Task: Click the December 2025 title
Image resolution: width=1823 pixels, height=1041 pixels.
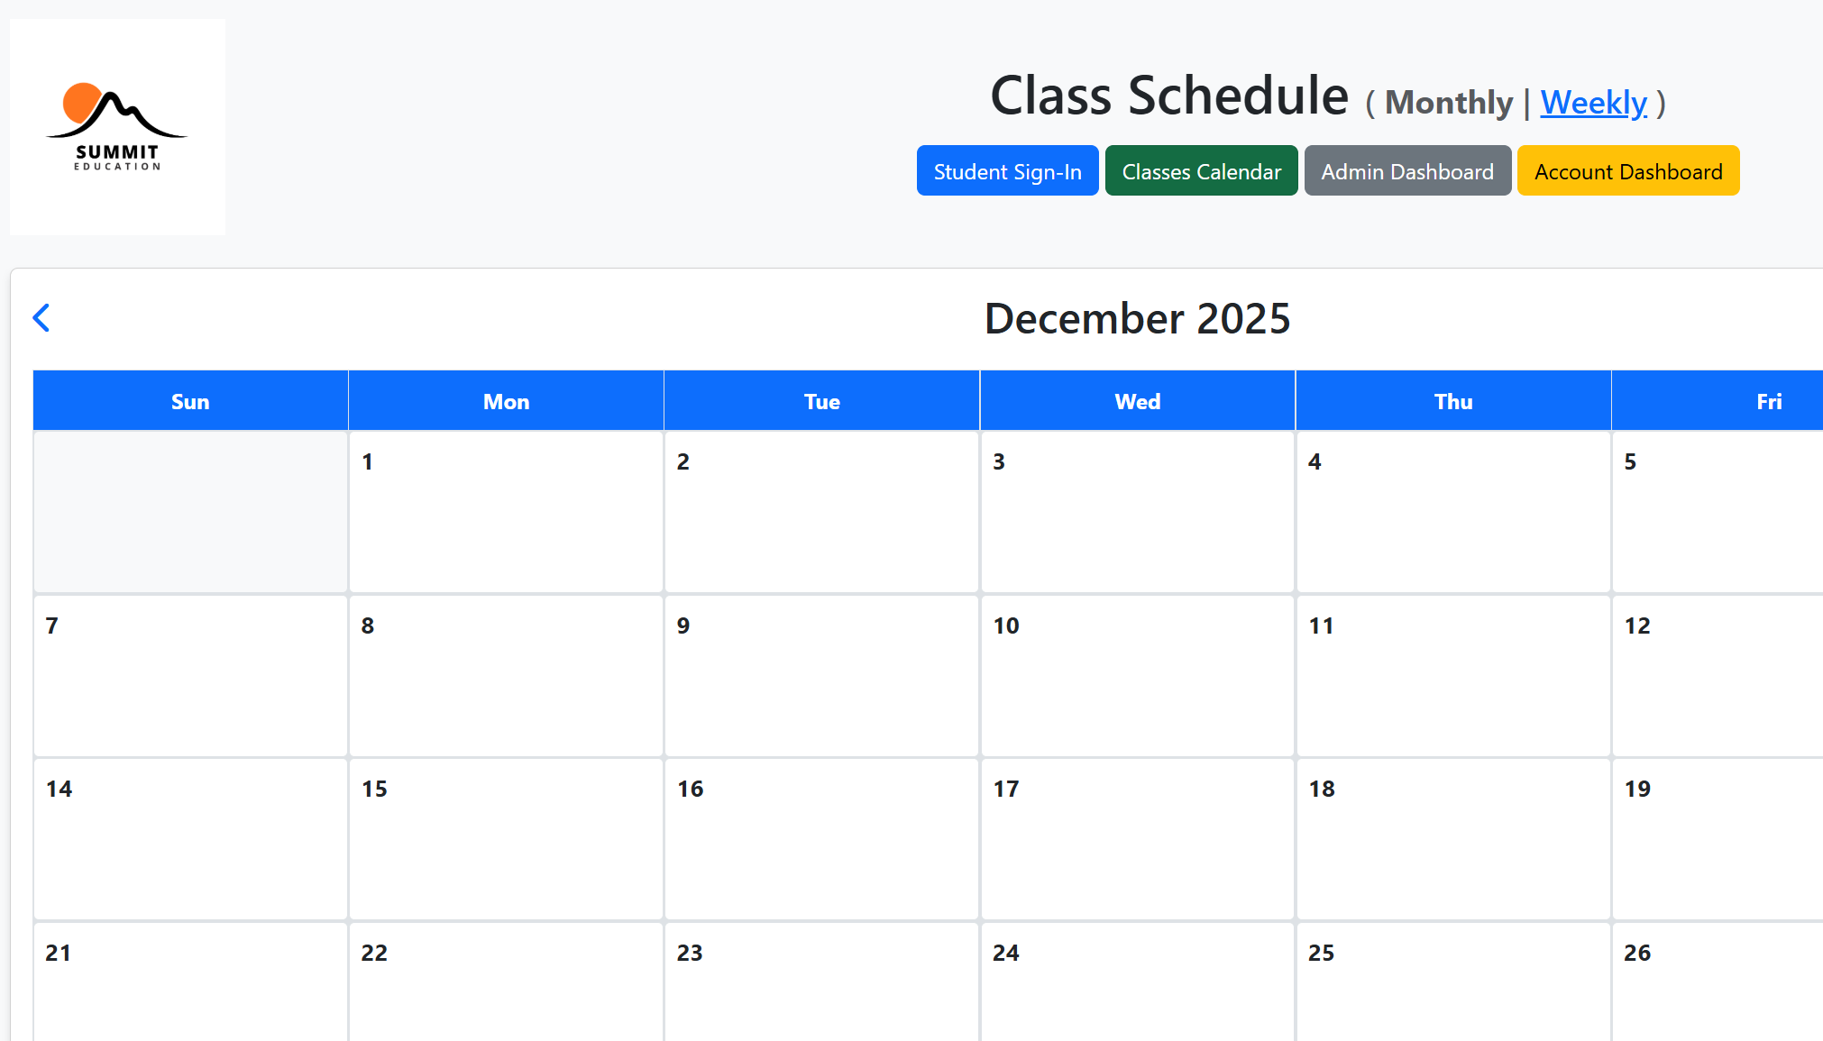Action: pos(1137,318)
